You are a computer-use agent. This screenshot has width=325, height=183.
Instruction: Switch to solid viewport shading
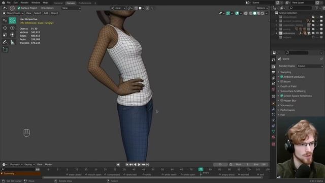pos(255,13)
